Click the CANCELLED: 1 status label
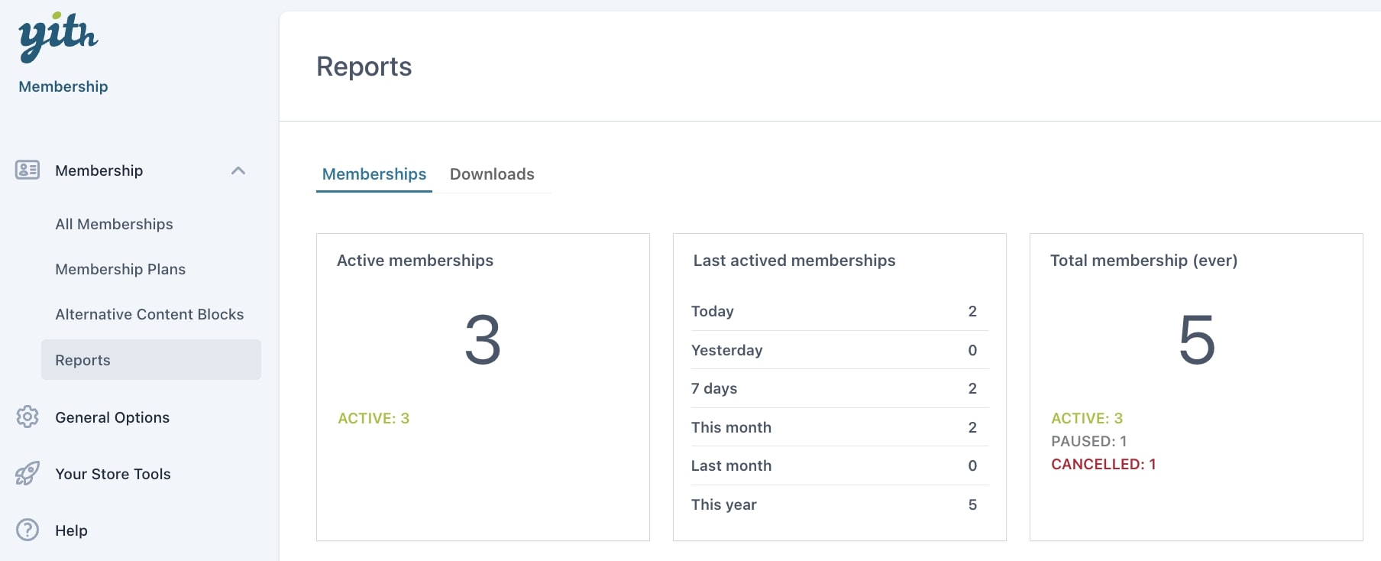The height and width of the screenshot is (561, 1381). [1103, 464]
